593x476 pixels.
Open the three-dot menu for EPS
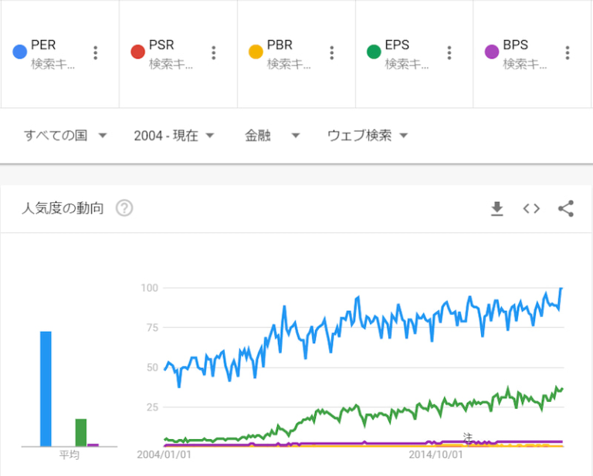pyautogui.click(x=449, y=52)
